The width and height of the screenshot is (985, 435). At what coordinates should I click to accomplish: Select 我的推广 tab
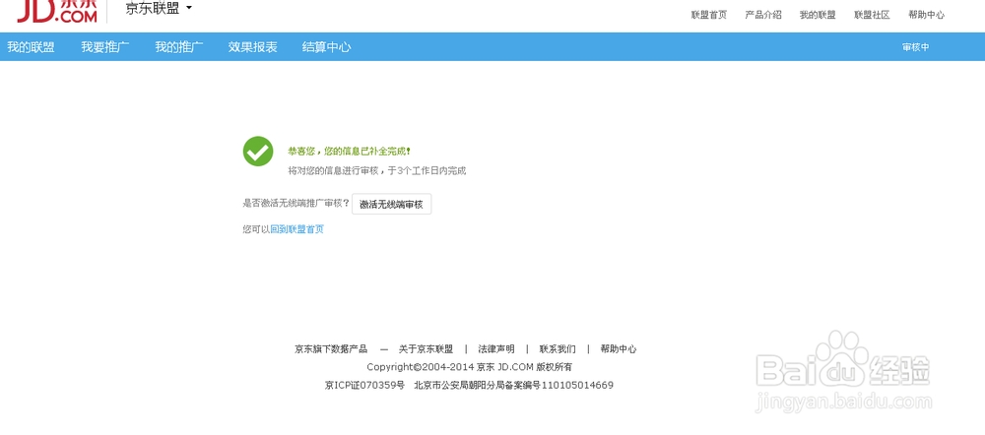[179, 47]
